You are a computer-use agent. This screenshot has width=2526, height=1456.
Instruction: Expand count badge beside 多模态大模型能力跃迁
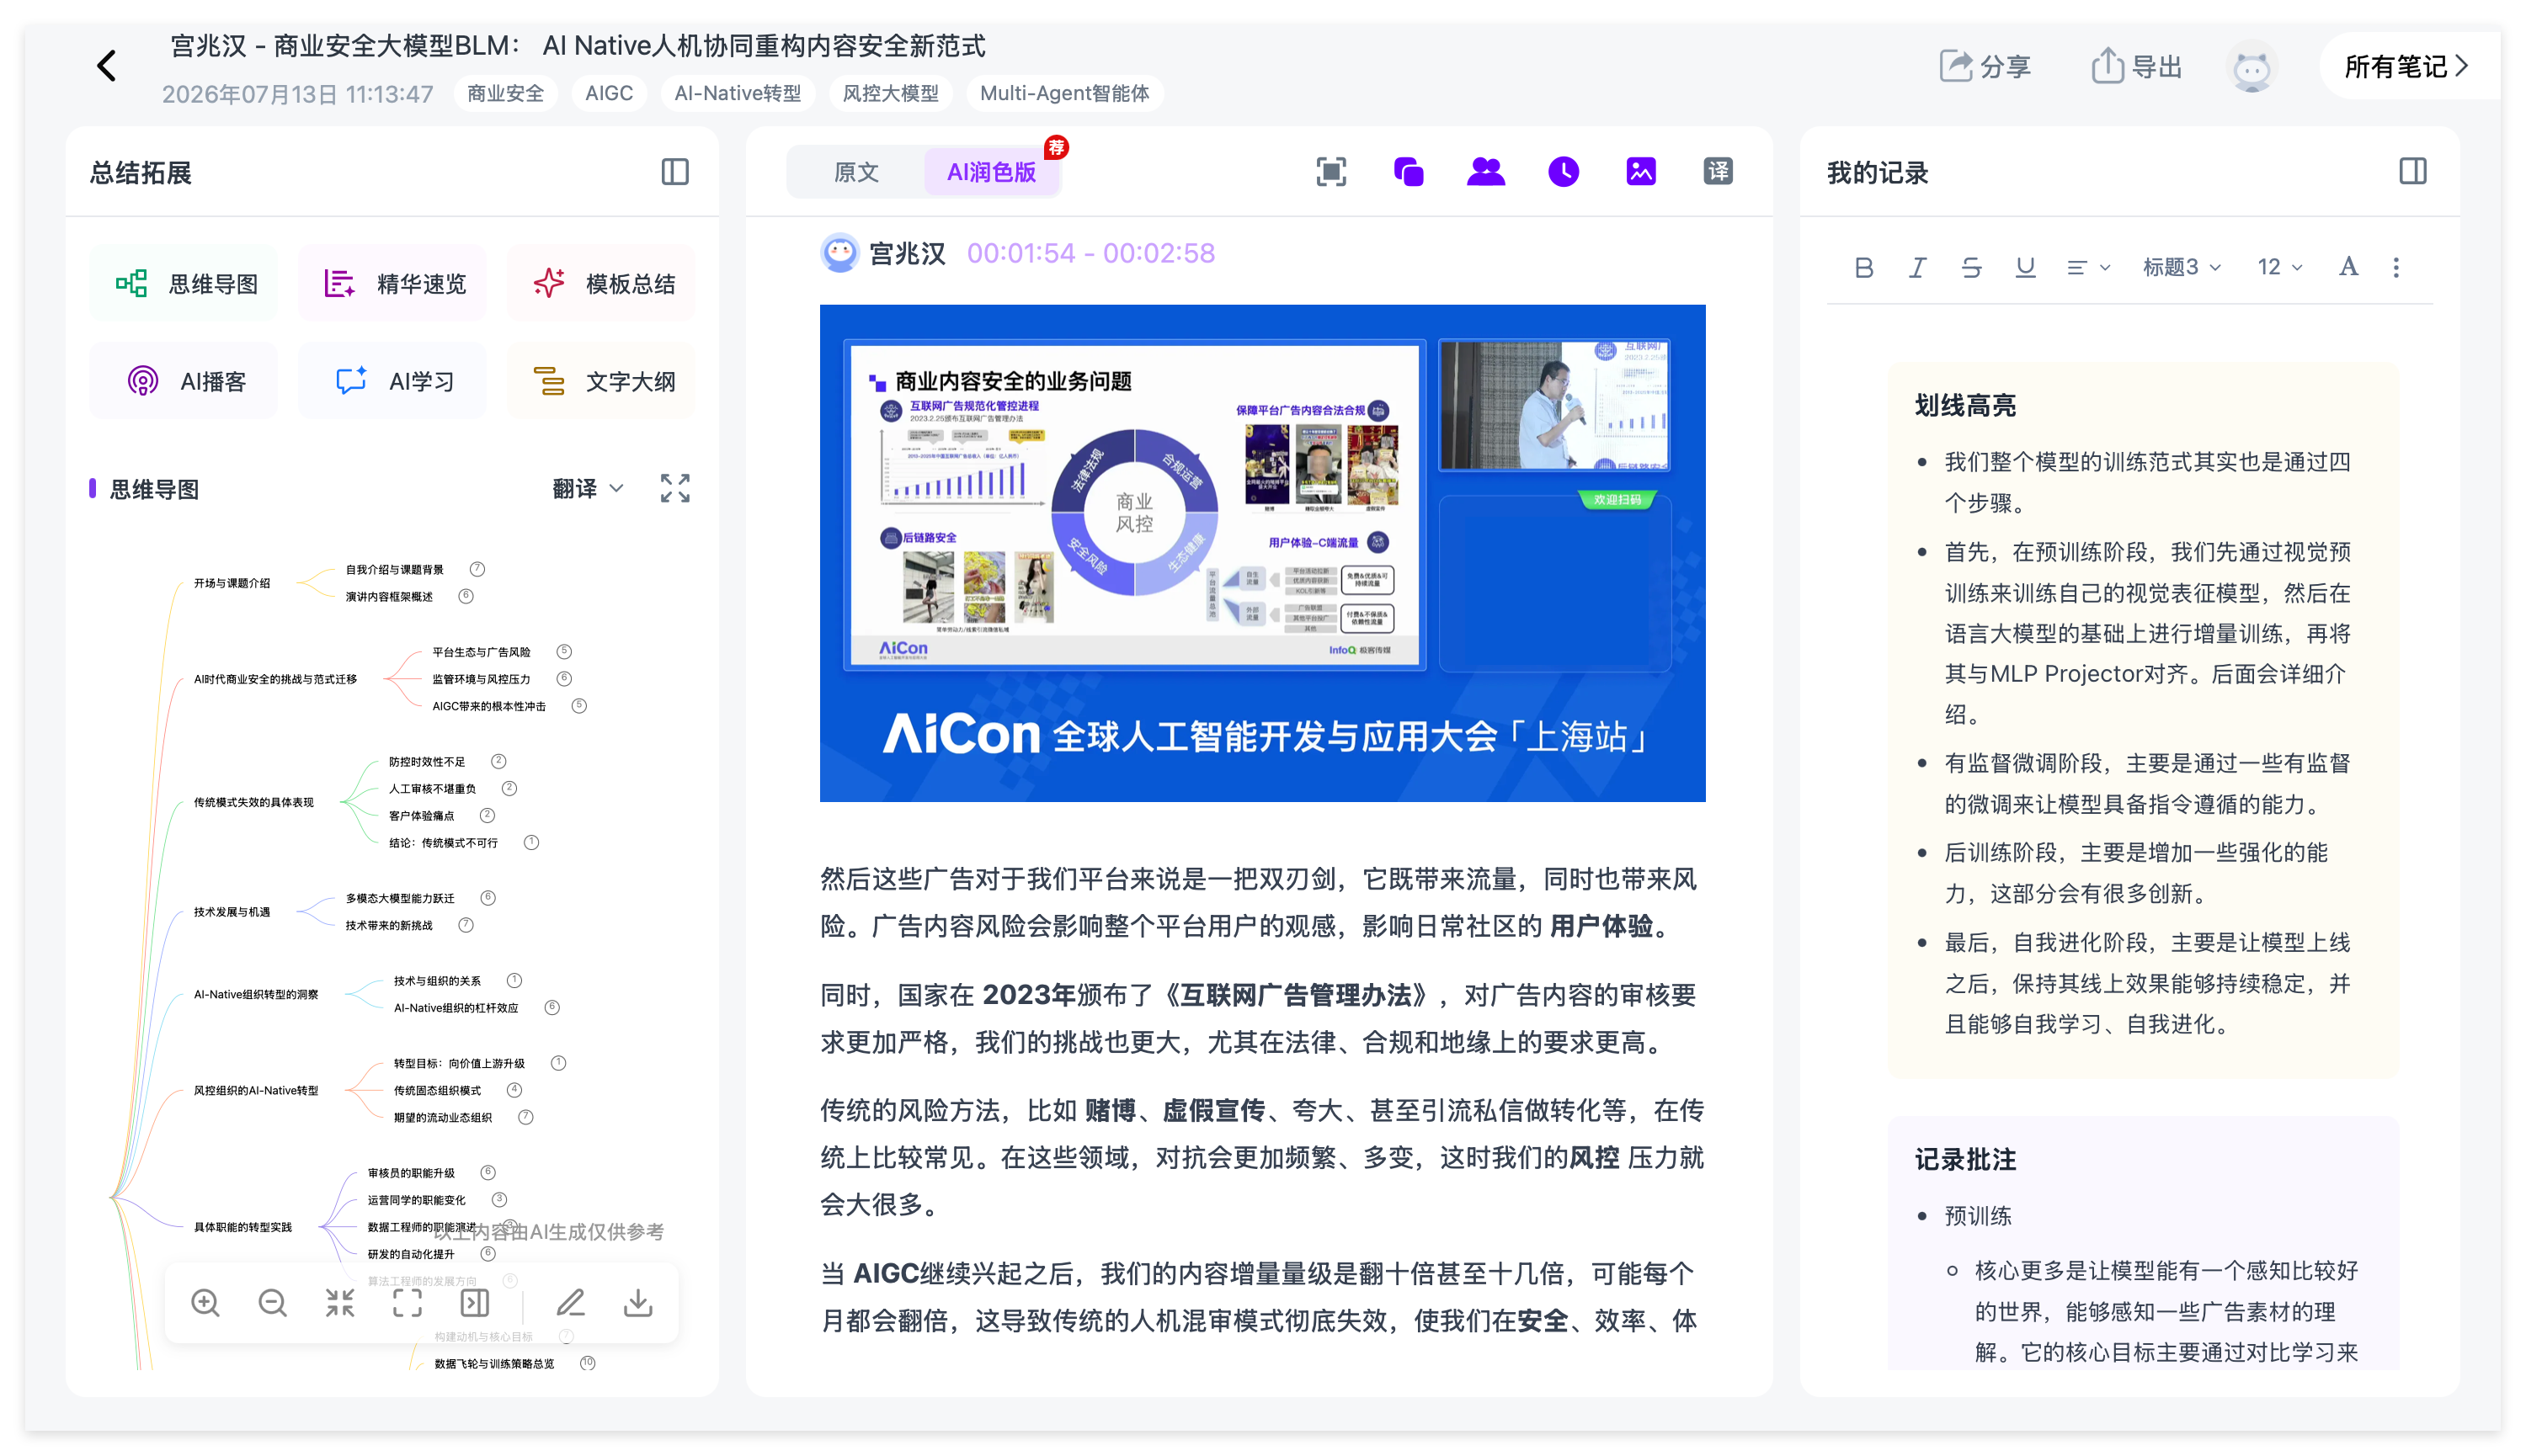point(488,898)
